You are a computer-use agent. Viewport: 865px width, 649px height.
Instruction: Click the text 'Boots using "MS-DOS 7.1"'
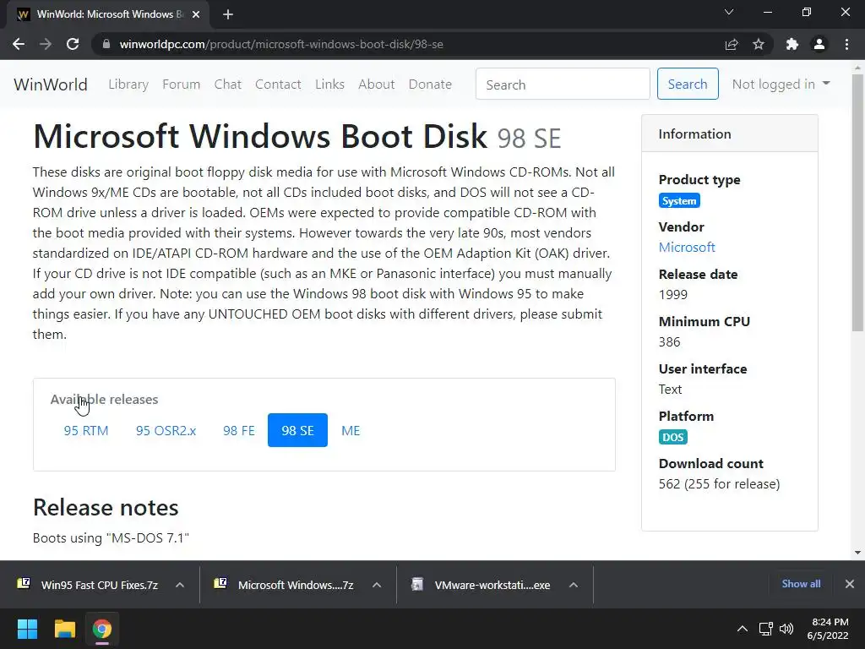pyautogui.click(x=111, y=538)
